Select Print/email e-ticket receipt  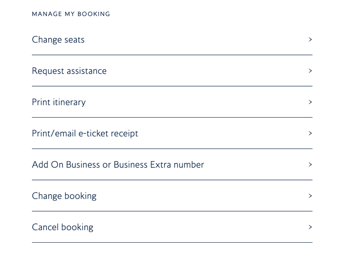(85, 133)
